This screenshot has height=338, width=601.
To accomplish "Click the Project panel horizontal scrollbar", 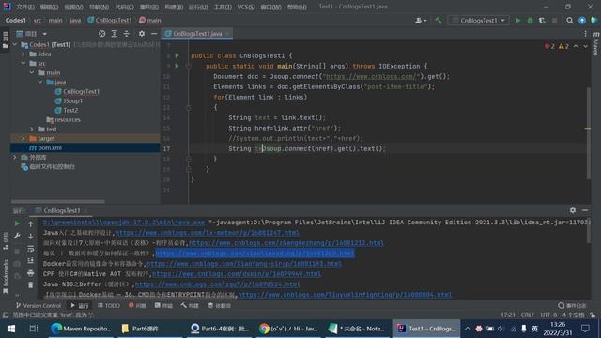I will 57,201.
